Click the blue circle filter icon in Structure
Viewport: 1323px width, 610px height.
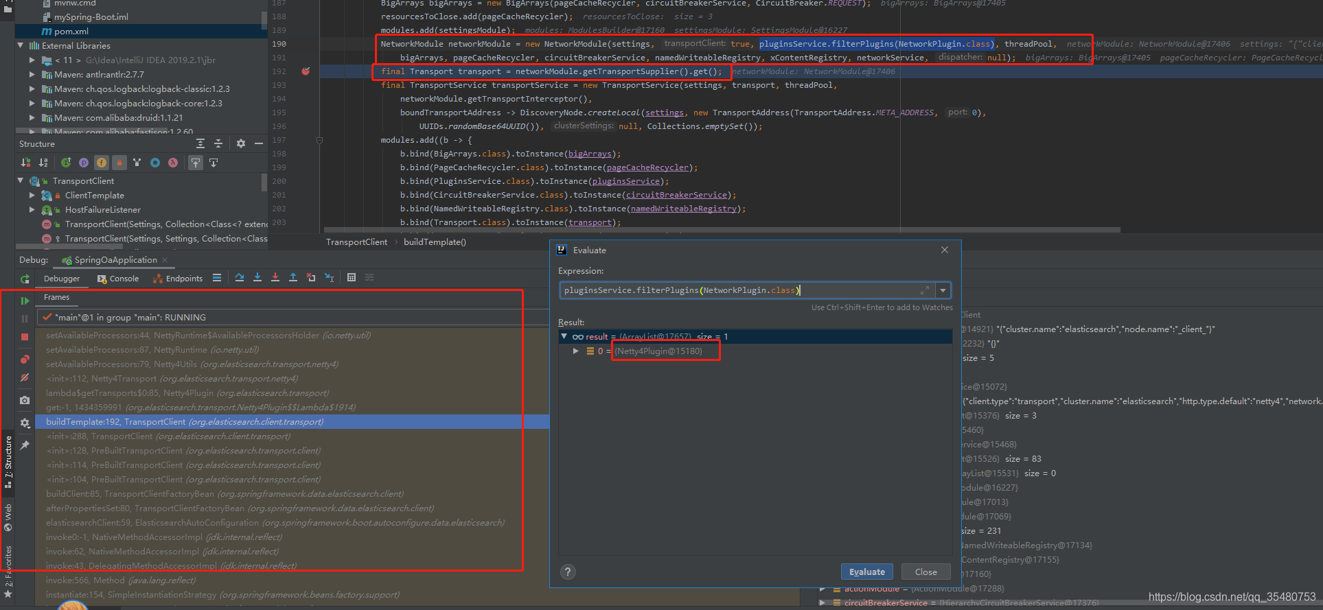click(155, 163)
